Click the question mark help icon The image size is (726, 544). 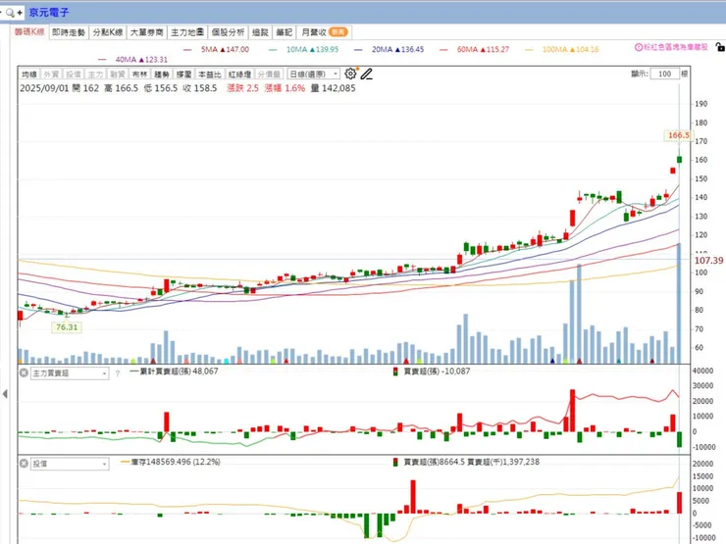(x=118, y=373)
